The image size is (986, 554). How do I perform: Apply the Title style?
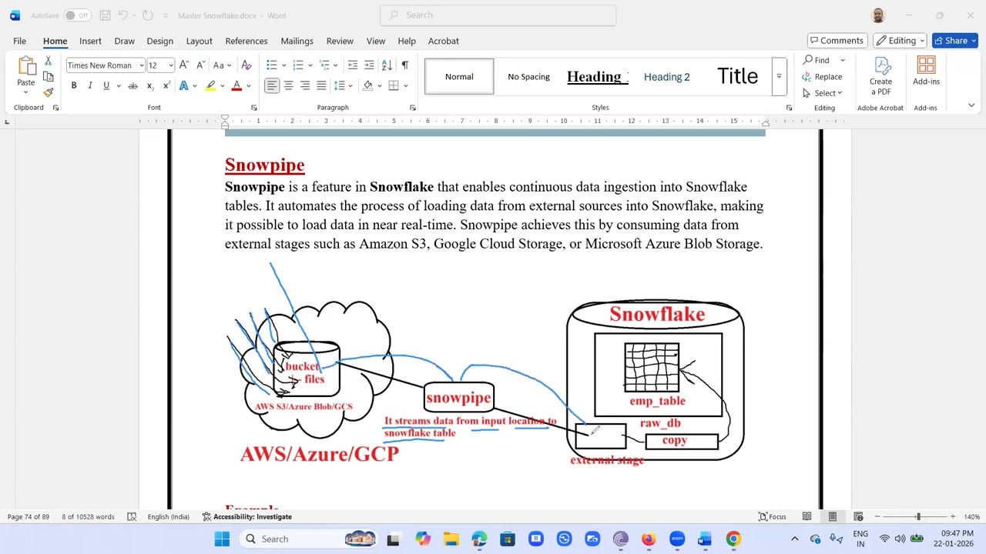(x=737, y=76)
